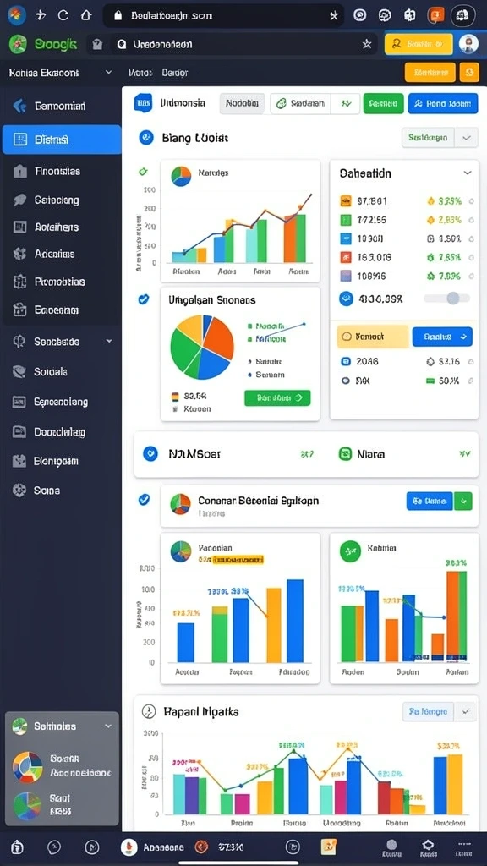The height and width of the screenshot is (866, 487).
Task: Expand the Saheatidn panel chevron
Action: [x=468, y=173]
